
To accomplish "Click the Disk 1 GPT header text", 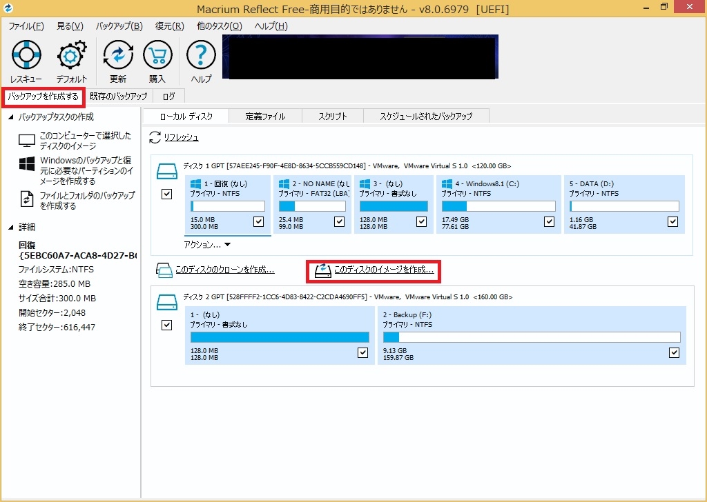I will pos(347,165).
